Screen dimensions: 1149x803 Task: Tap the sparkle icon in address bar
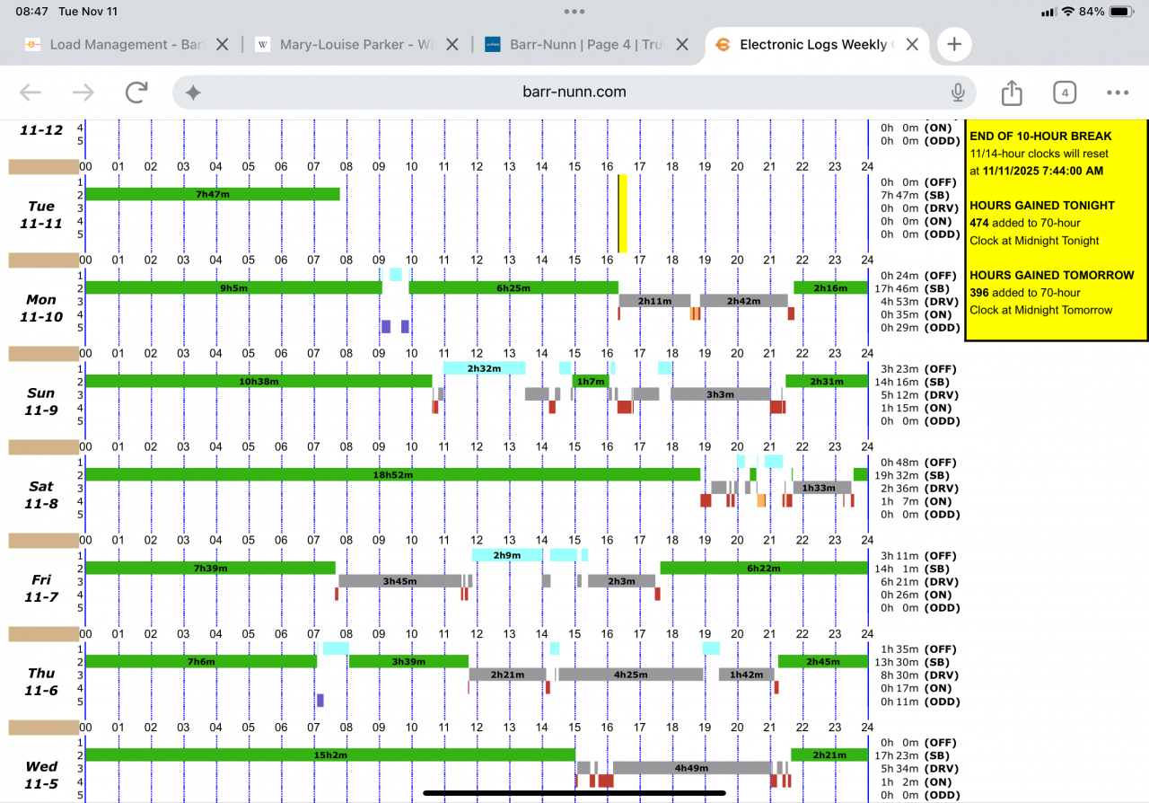pos(193,93)
